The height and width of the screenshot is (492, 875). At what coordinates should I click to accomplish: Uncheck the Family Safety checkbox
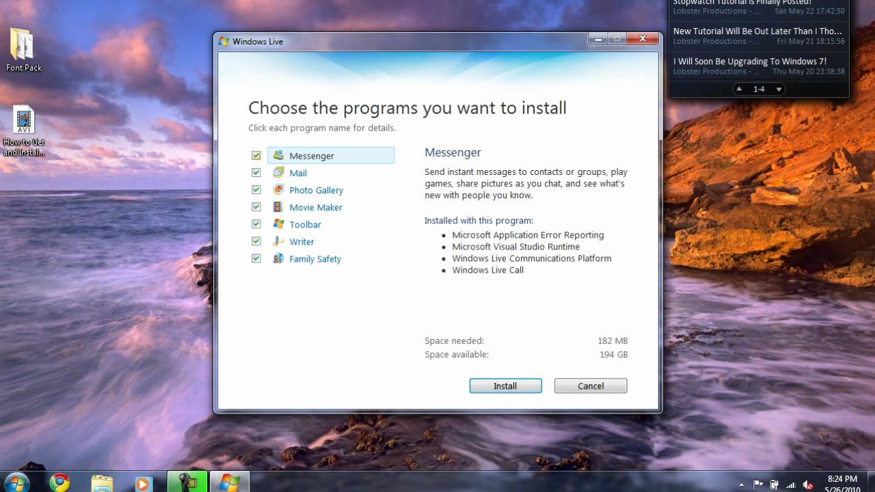[x=256, y=259]
